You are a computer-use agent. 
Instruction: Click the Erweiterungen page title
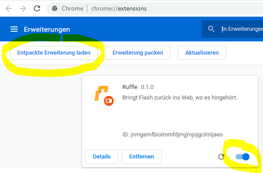click(47, 29)
